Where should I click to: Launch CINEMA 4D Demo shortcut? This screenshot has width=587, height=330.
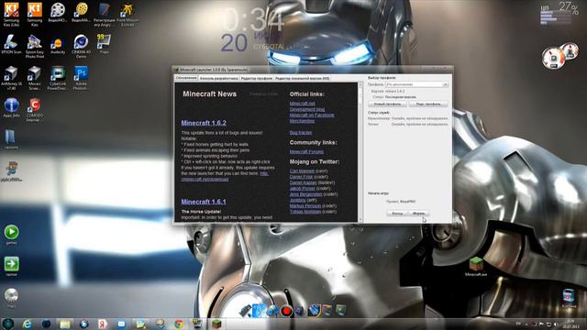coord(81,47)
